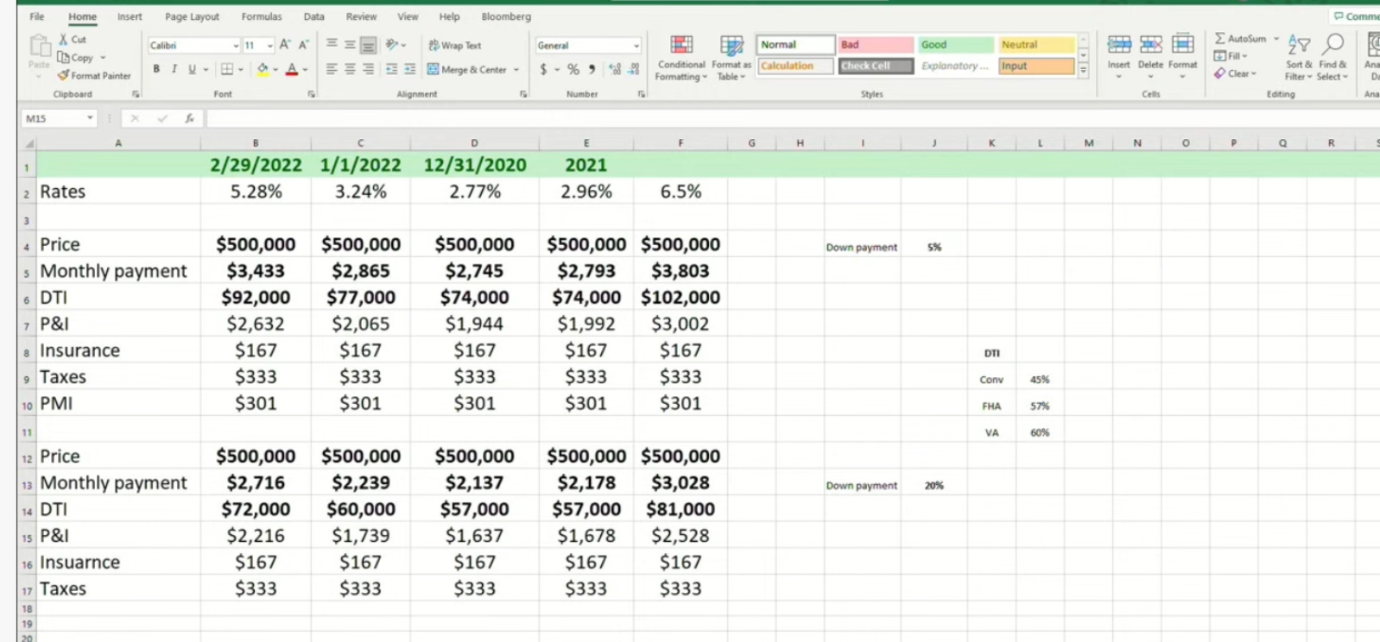Screen dimensions: 1380x642
Task: Switch to the Bloomberg tab
Action: coord(506,16)
